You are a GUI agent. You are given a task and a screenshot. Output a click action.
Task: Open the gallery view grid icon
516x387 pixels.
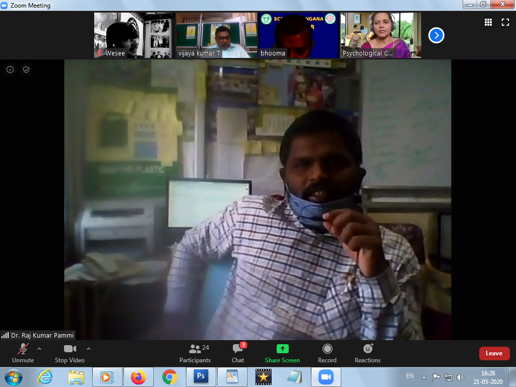coord(488,22)
